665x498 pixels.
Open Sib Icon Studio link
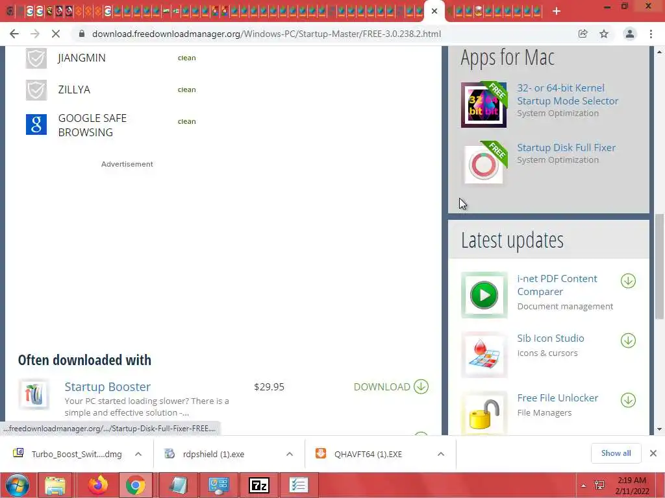click(x=551, y=338)
